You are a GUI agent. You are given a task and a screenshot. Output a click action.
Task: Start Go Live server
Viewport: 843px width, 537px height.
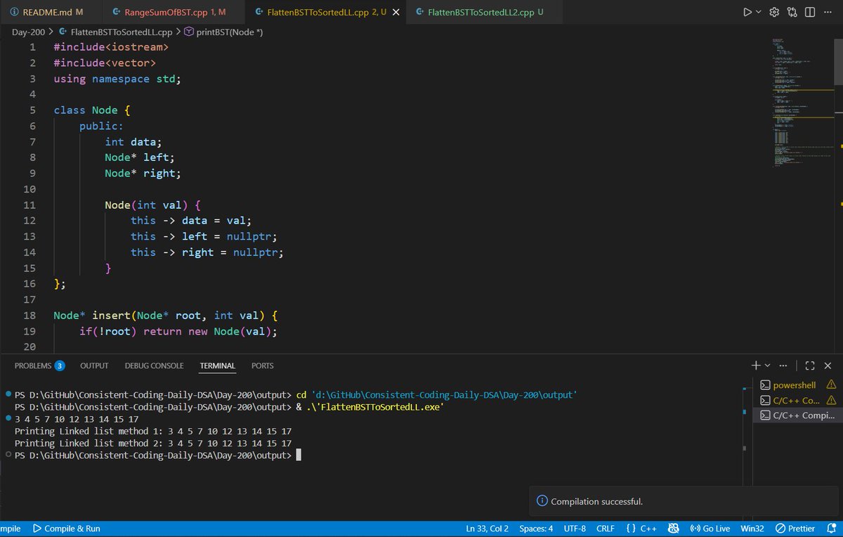click(710, 529)
